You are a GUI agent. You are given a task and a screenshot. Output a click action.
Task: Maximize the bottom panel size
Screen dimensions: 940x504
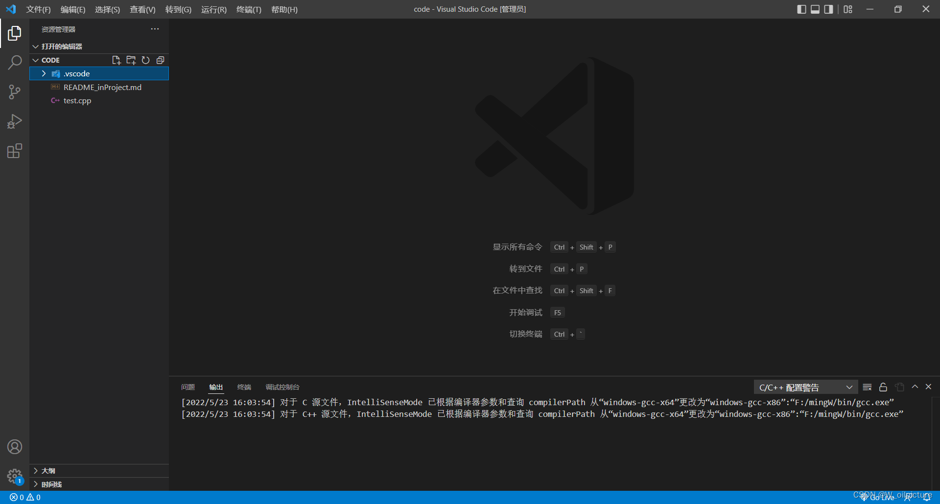tap(915, 387)
